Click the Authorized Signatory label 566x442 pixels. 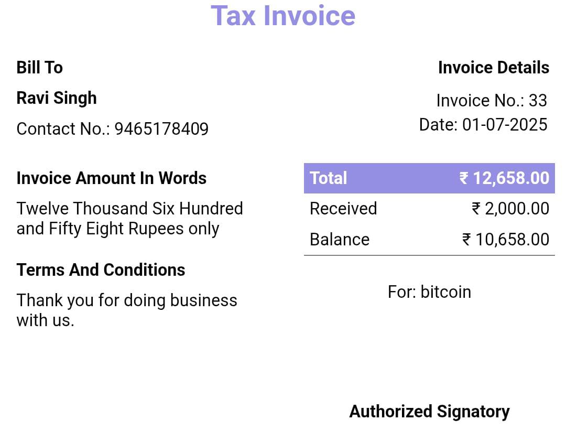click(x=429, y=412)
